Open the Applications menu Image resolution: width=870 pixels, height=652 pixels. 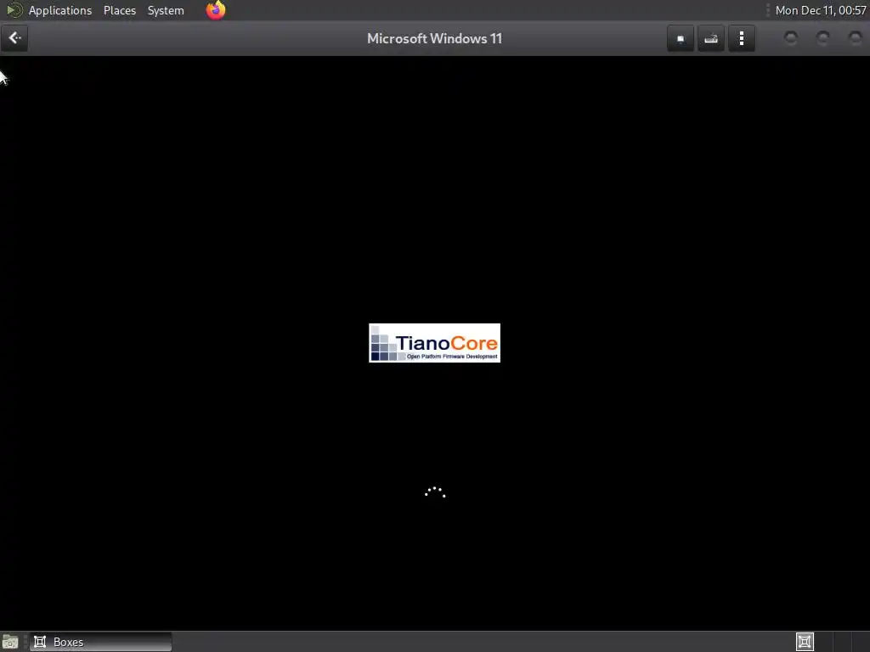pos(60,10)
